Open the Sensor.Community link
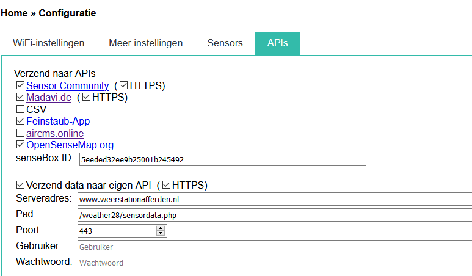 [67, 86]
